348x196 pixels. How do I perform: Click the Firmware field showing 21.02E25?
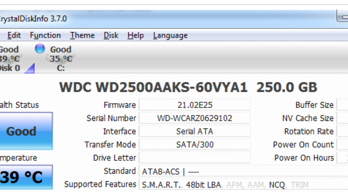[x=195, y=105]
